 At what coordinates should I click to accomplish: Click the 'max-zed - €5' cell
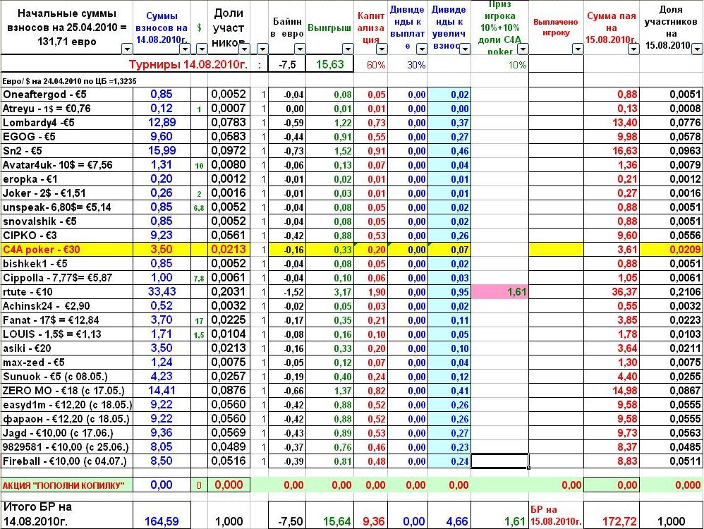[x=67, y=363]
